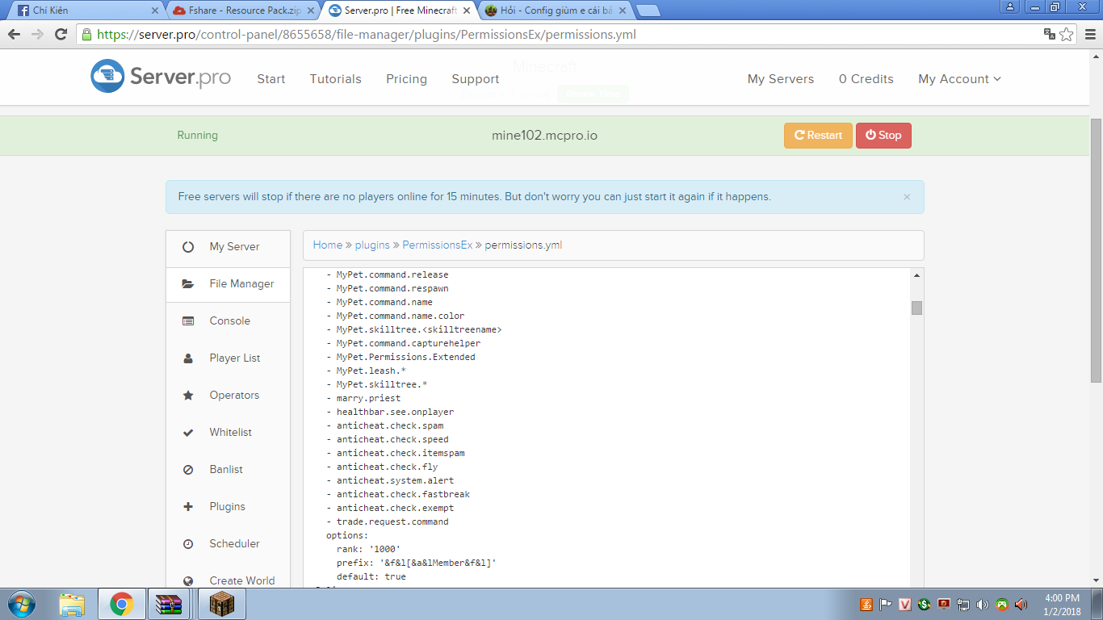Click the forward navigation arrow

[x=37, y=35]
